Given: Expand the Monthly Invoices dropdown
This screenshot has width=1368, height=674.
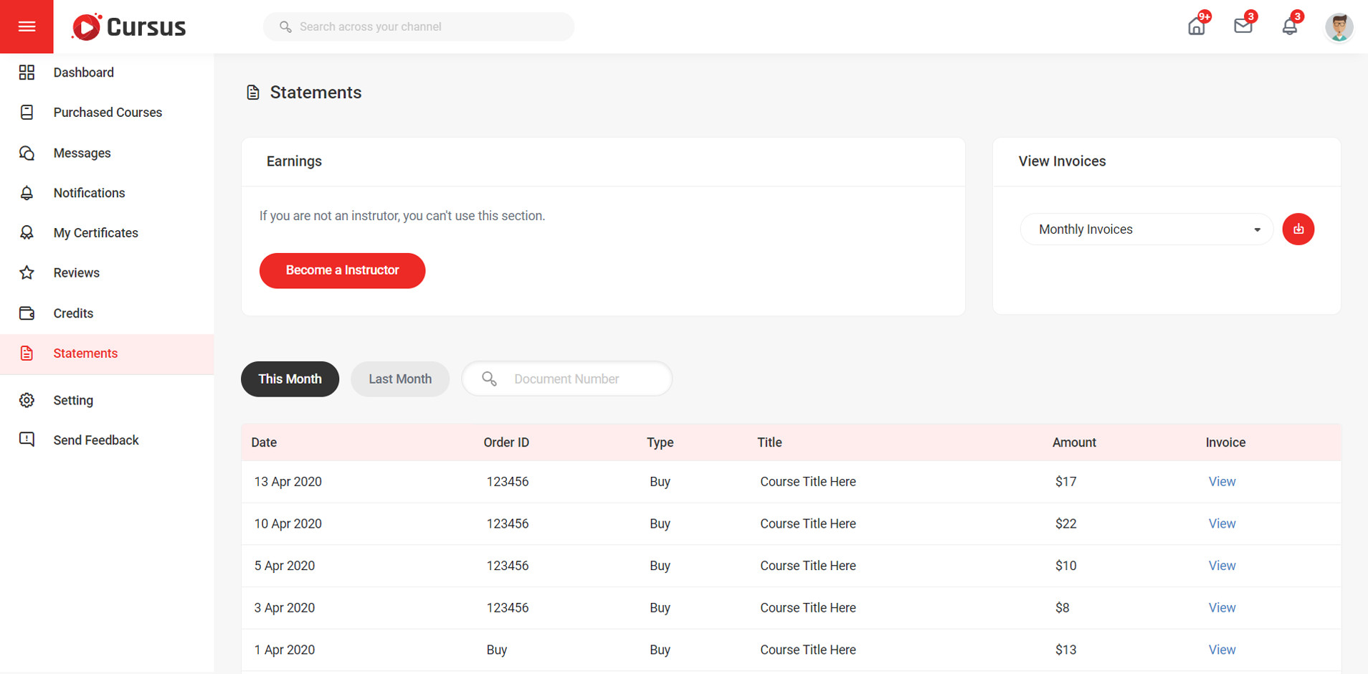Looking at the screenshot, I should click(x=1146, y=229).
